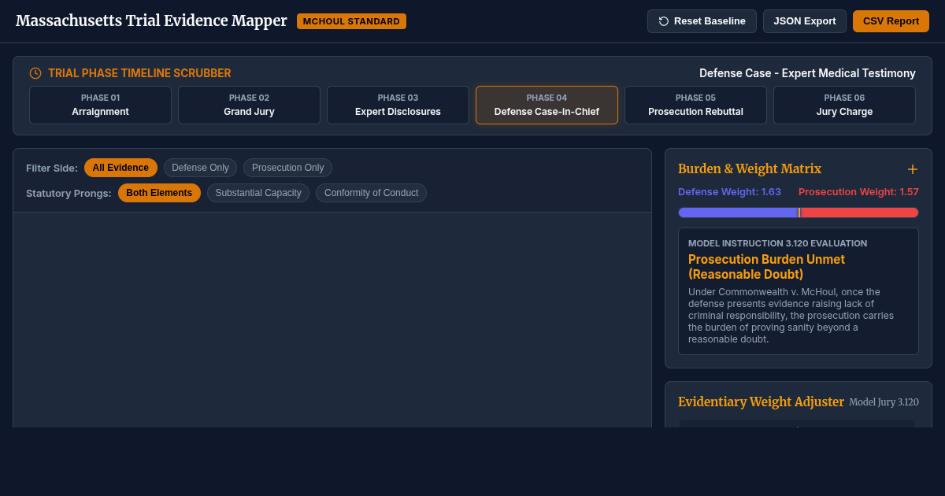
Task: Click the Burden & Weight Matrix title
Action: 750,168
